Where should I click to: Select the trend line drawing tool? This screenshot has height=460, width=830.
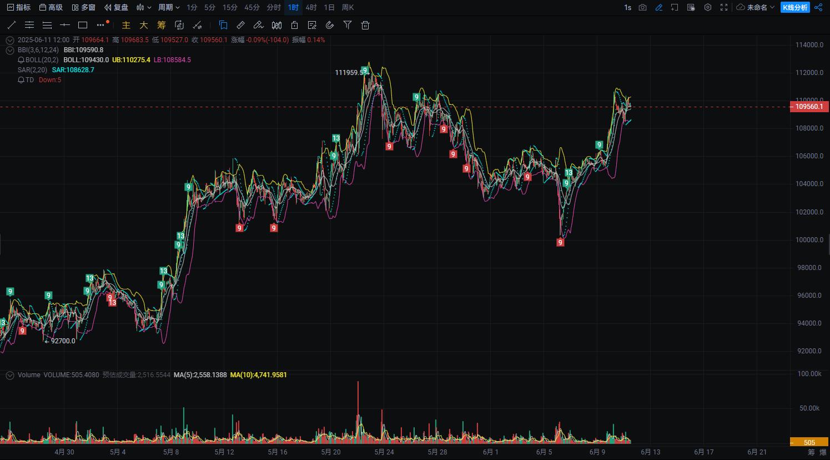click(x=12, y=25)
